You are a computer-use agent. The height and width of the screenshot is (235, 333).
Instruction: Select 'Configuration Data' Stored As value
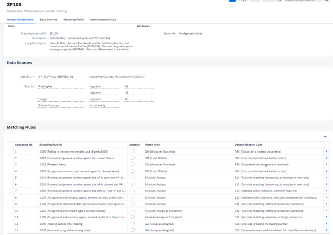pos(191,34)
